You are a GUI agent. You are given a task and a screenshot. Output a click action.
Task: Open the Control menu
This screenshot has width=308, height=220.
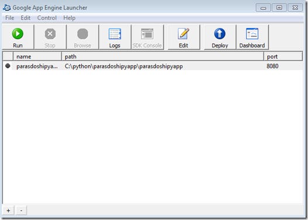point(47,18)
